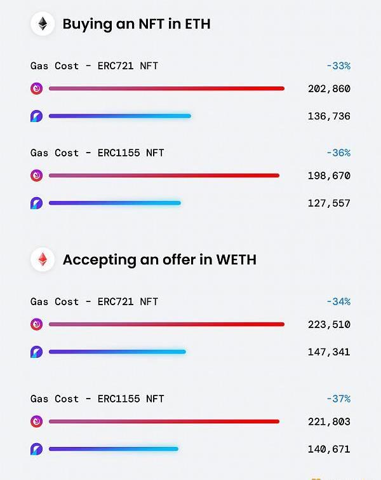This screenshot has height=480, width=381.
Task: Select the red swirl icon on the 202,860 row
Action: tap(37, 88)
